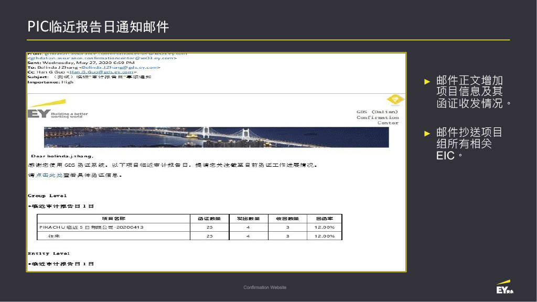This screenshot has width=537, height=302.
Task: Click the yellow diamond badge above GDS (Dalian)
Action: (395, 100)
